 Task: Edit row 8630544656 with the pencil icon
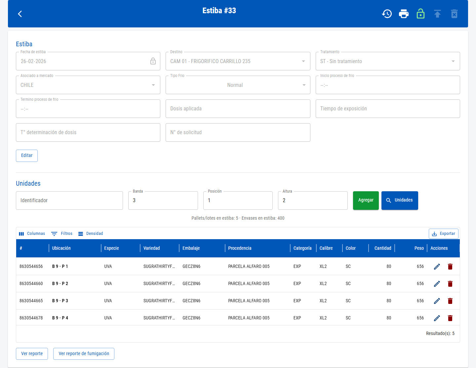point(437,267)
